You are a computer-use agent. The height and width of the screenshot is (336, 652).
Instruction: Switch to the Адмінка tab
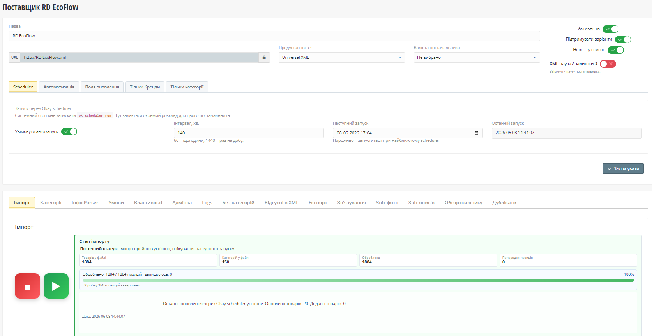point(182,203)
